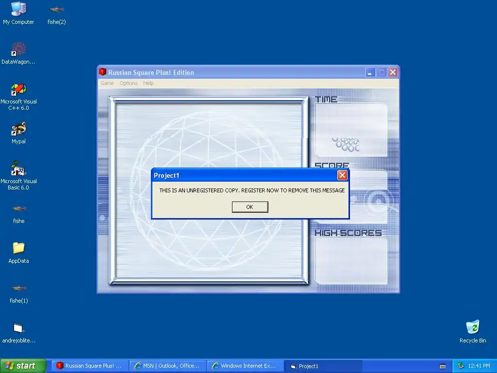Select the fishe desktop icon

(19, 214)
